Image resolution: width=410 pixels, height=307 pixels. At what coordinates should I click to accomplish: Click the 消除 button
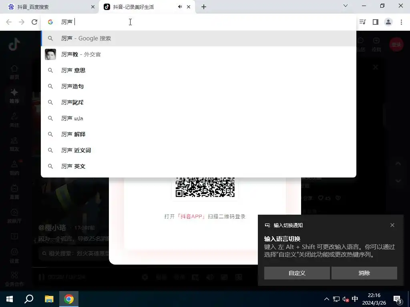coord(364,273)
